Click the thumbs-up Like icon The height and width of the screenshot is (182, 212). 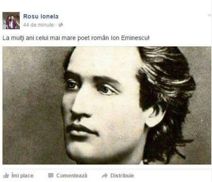(x=6, y=176)
